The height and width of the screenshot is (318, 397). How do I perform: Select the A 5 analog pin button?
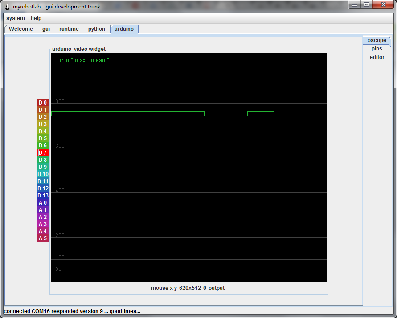[x=43, y=238]
